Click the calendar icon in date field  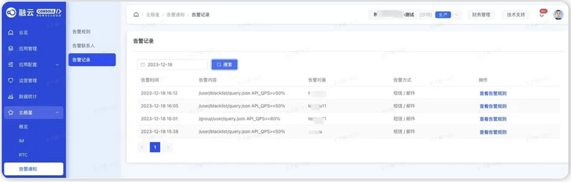click(x=143, y=65)
